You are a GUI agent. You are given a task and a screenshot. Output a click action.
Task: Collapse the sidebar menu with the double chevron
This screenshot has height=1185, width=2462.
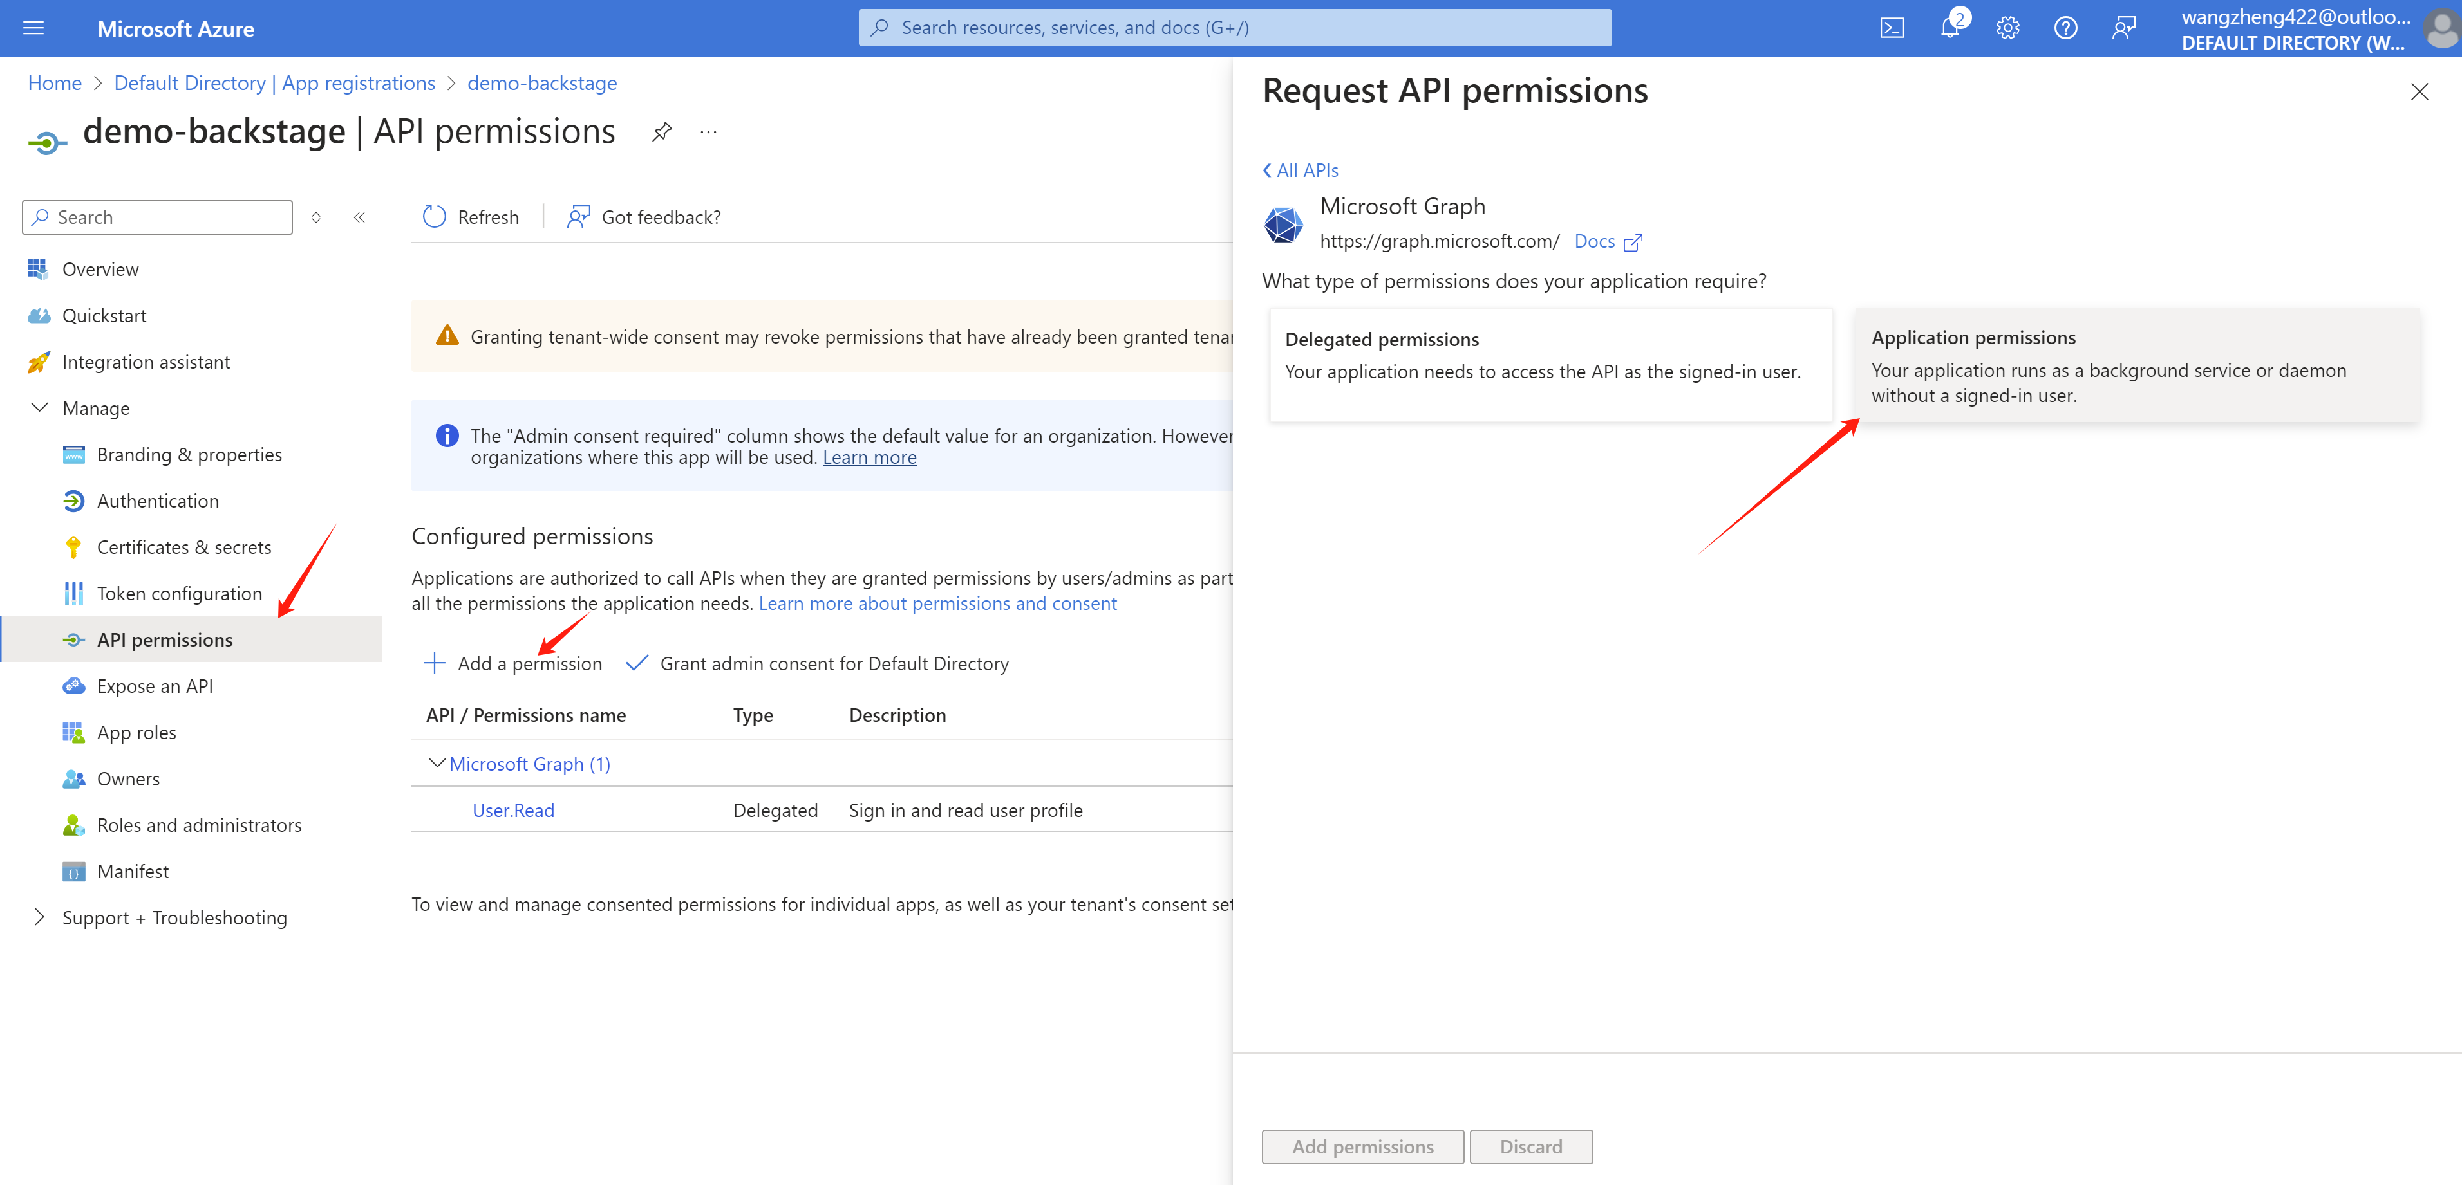(x=359, y=217)
